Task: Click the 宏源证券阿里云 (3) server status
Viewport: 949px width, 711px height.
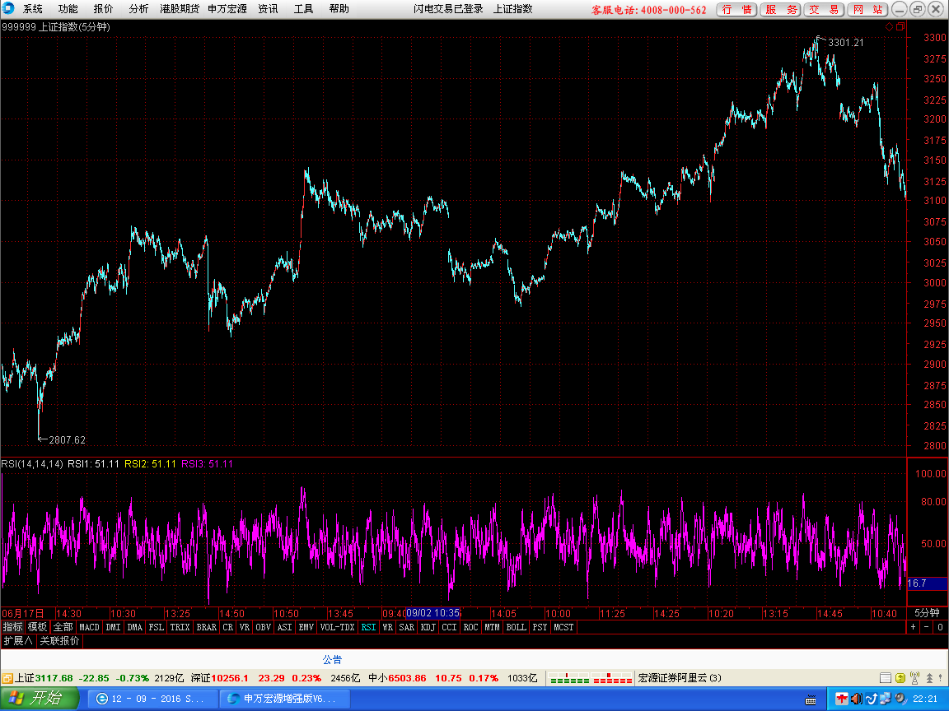Action: point(680,678)
